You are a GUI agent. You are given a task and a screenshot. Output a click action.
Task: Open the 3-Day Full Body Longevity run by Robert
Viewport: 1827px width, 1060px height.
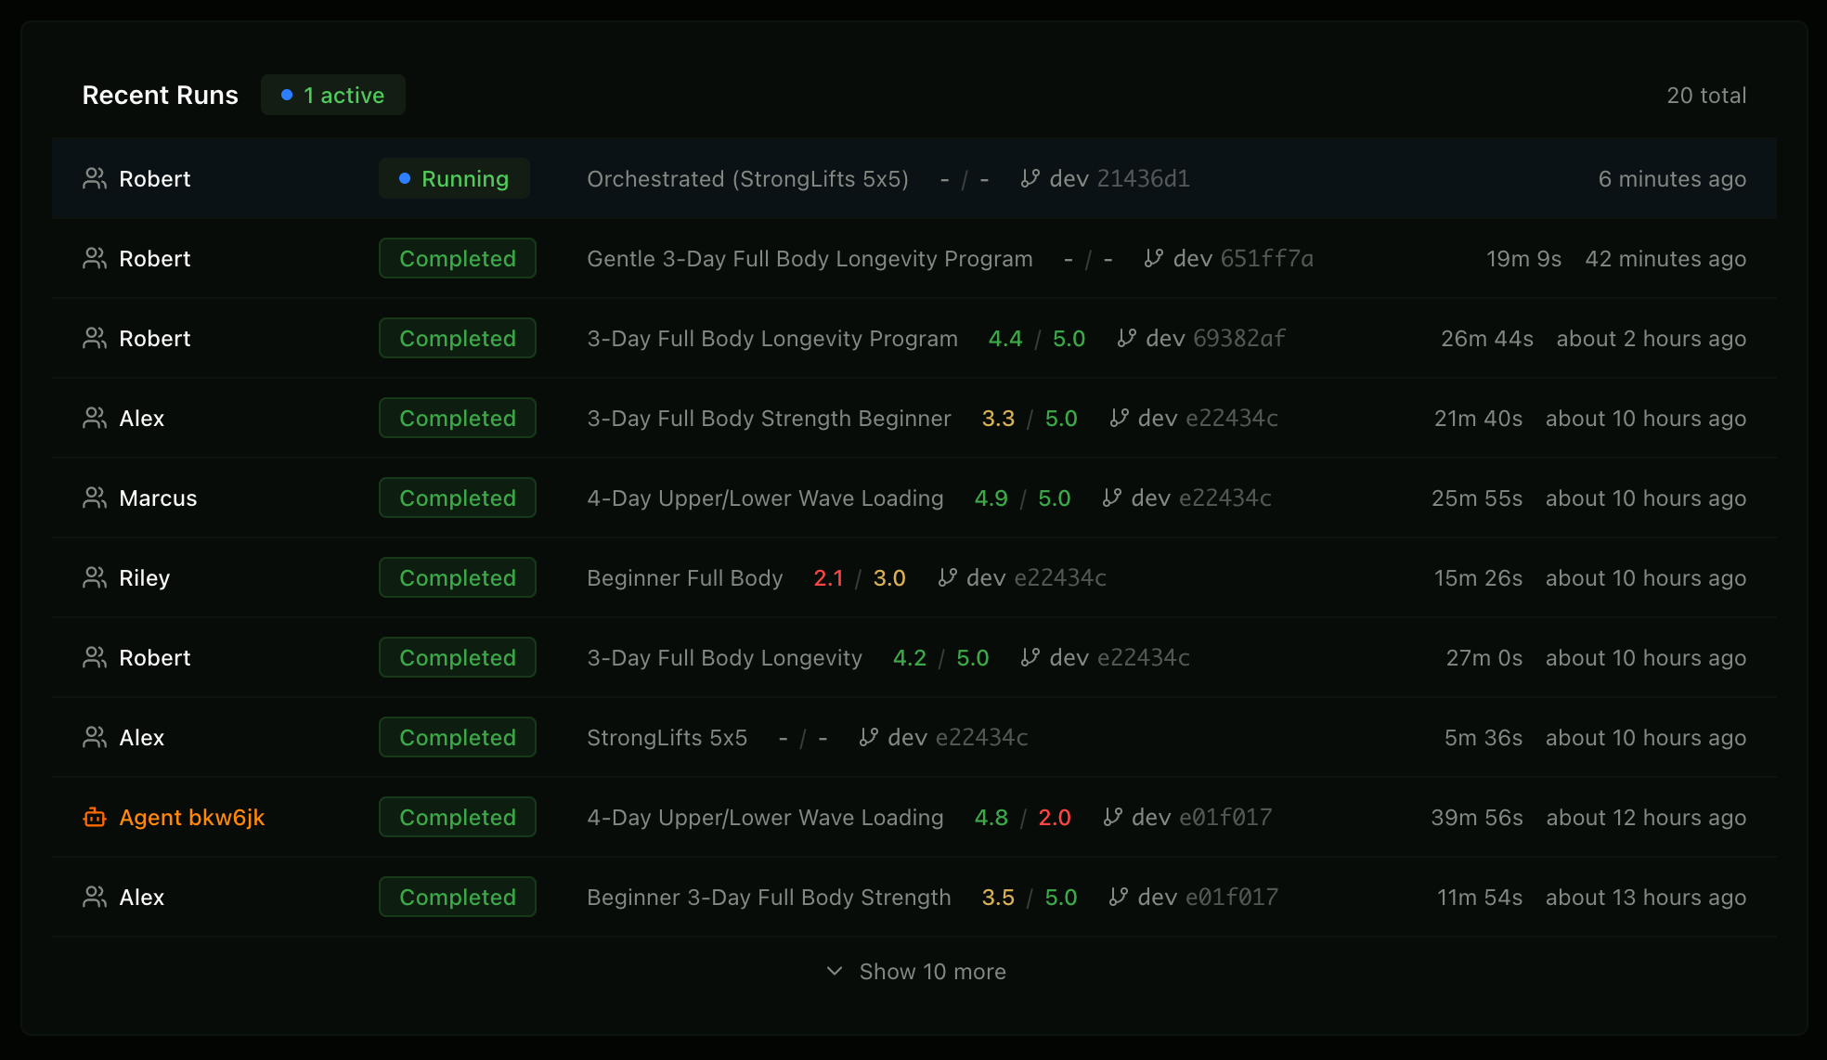click(x=914, y=657)
